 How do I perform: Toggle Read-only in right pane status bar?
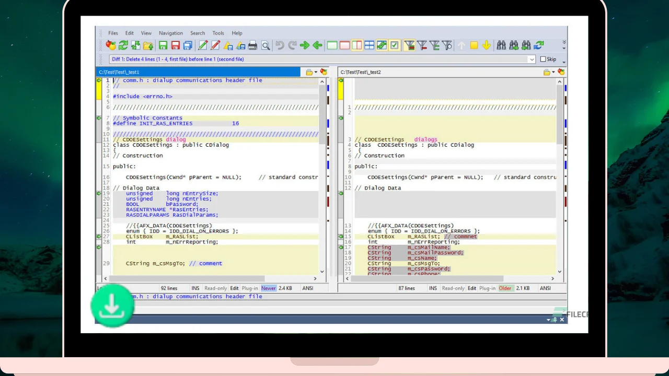[x=453, y=288]
